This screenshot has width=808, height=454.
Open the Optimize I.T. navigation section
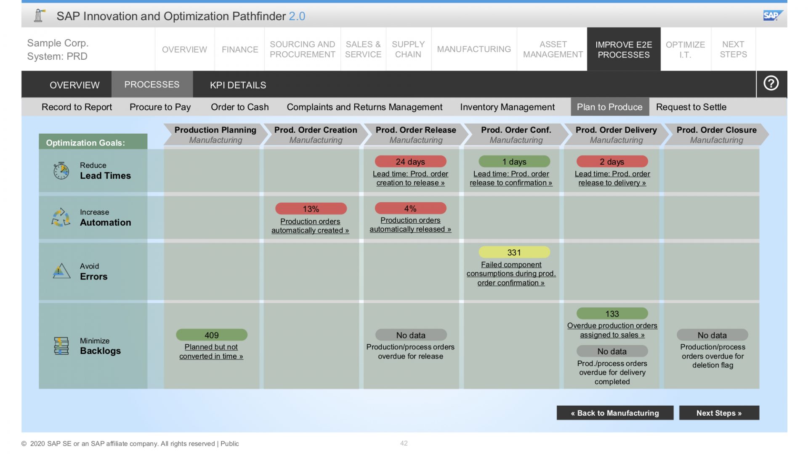point(685,49)
